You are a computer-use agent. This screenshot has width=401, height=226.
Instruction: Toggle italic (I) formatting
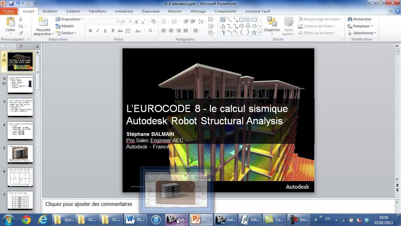click(98, 31)
